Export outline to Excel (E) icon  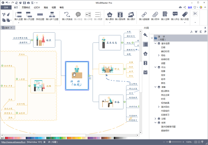201,32
